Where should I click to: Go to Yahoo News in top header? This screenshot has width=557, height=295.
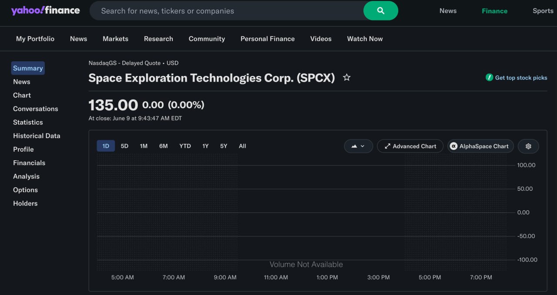(448, 11)
